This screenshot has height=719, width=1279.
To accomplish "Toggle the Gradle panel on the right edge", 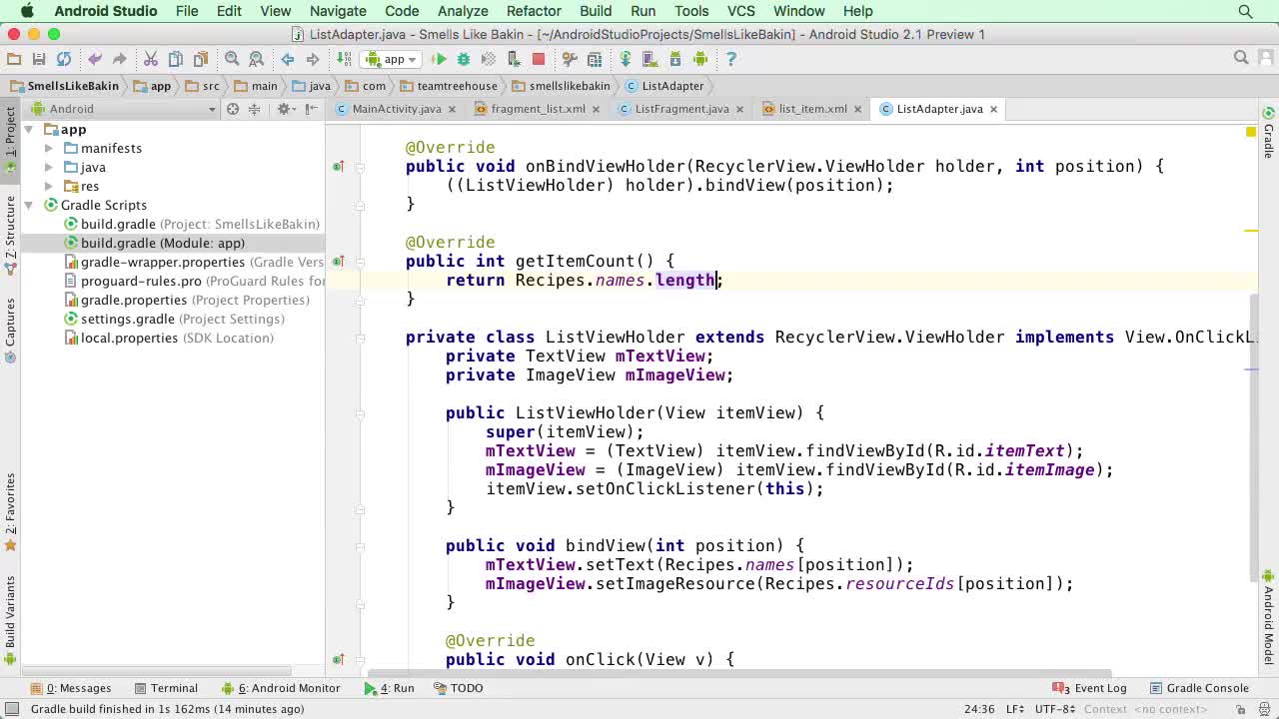I will pyautogui.click(x=1268, y=133).
